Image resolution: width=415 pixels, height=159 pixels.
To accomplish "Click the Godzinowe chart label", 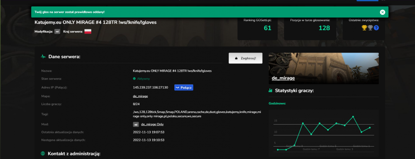I will 277,103.
